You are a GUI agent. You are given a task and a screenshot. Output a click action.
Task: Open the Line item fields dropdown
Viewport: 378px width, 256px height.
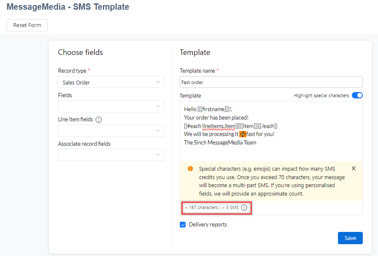tap(111, 131)
